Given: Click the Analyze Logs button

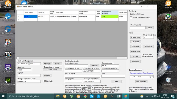Looking at the screenshot, I should click(x=135, y=37).
